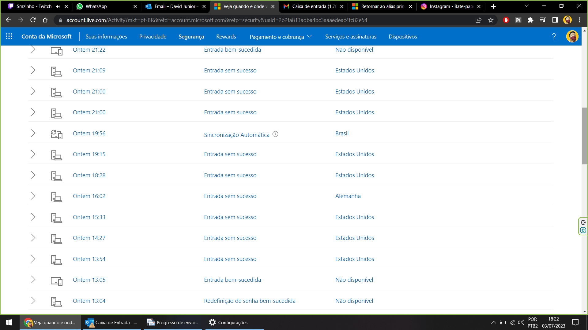Bookmark this page with the star icon
The image size is (588, 330).
491,20
